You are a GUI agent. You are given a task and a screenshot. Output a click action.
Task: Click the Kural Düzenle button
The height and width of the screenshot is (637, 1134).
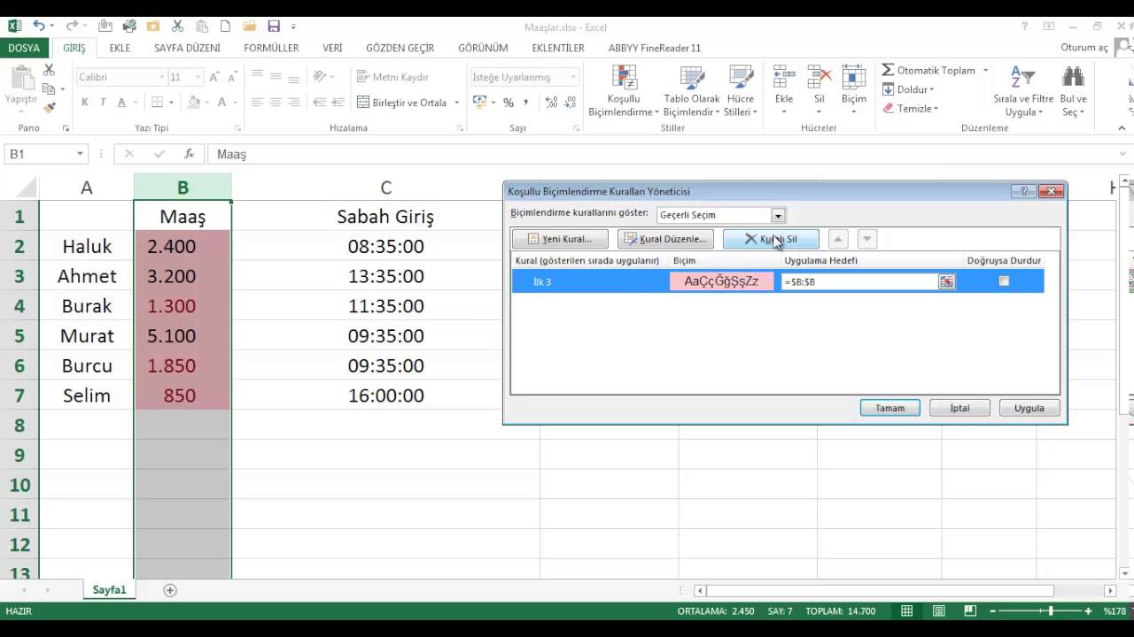(665, 239)
